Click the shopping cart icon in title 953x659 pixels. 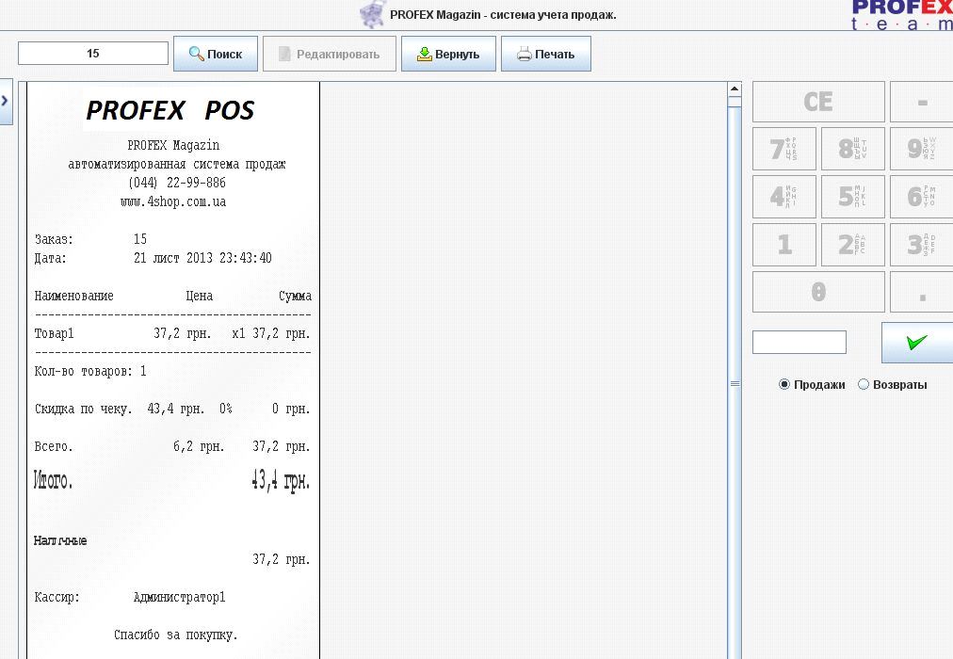373,14
